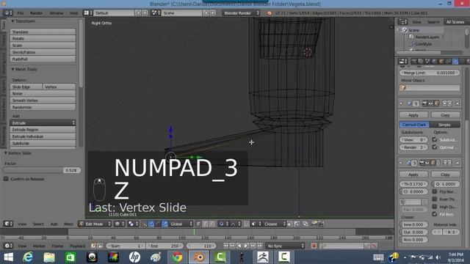
Task: Click the Properties editor type icon
Action: (402, 62)
